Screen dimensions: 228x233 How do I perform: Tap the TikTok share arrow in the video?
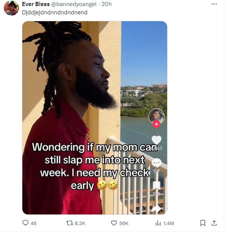[x=157, y=209]
